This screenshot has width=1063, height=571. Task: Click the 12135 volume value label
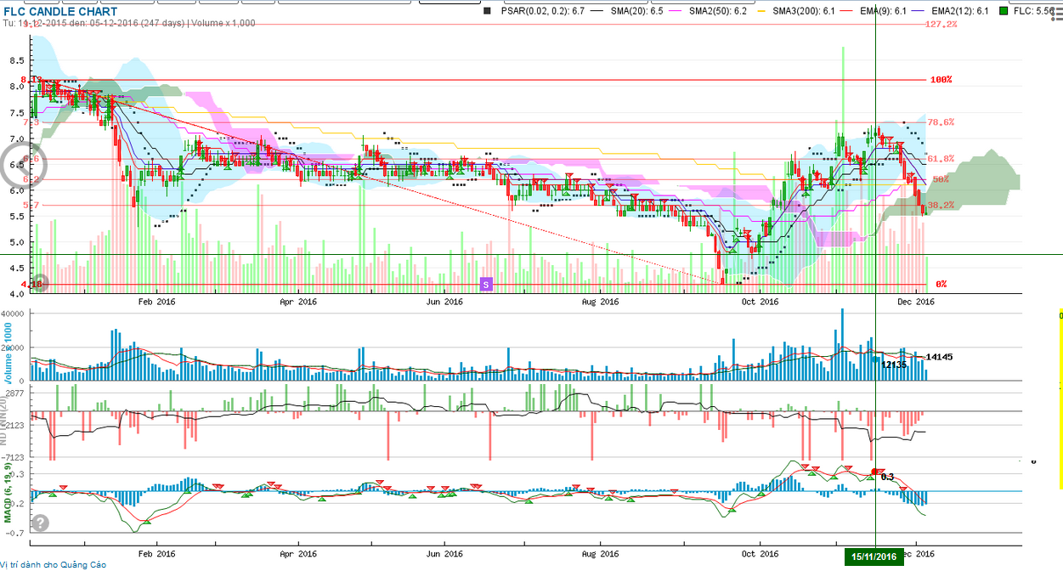click(x=894, y=365)
